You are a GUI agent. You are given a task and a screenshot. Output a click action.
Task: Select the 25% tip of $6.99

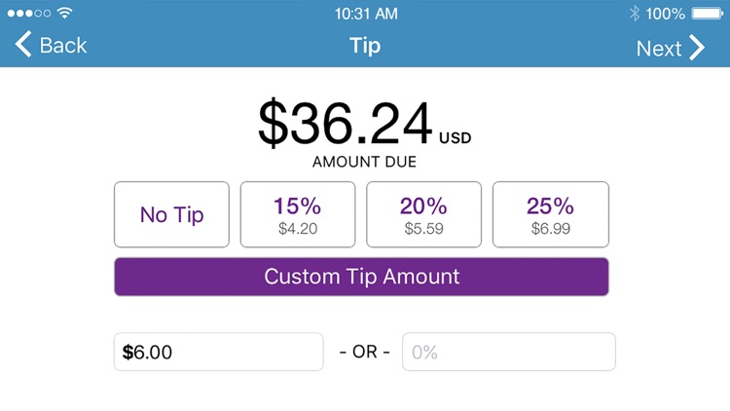(550, 214)
